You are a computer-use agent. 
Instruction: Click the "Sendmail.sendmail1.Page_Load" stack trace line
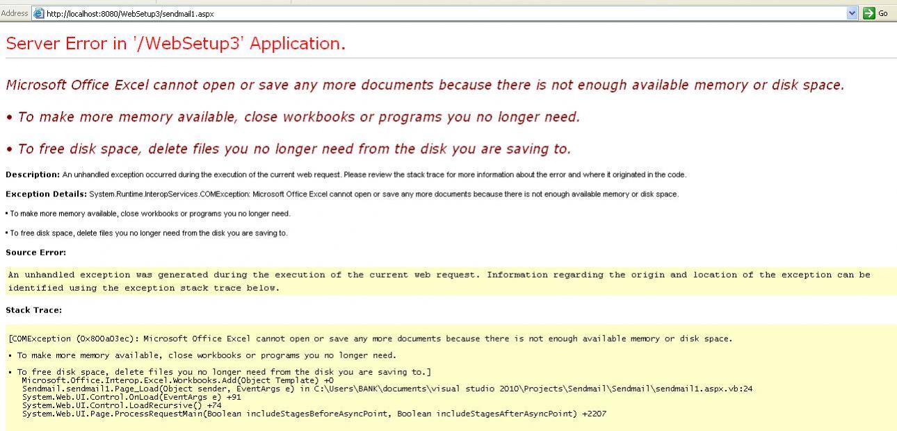387,389
